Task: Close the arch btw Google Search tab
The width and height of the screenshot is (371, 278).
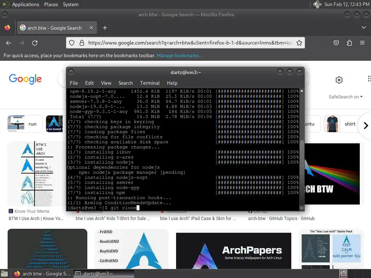Action: coord(91,28)
